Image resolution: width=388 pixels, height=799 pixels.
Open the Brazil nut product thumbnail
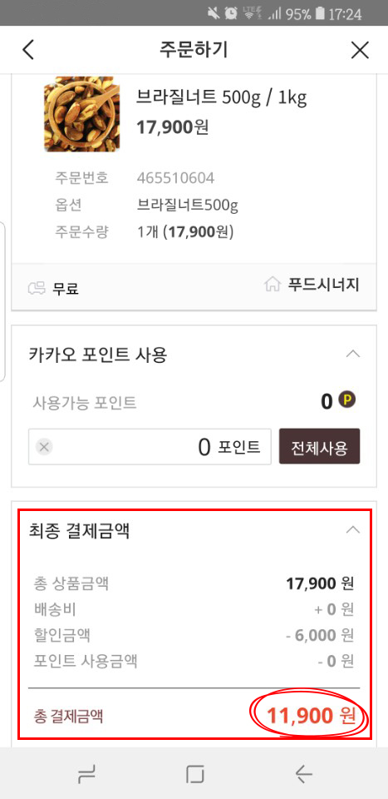[82, 114]
